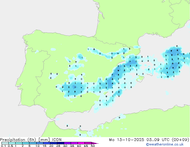The image size is (190, 147).
Task: Click the '0.5' legend scale value
Action: (10, 146)
